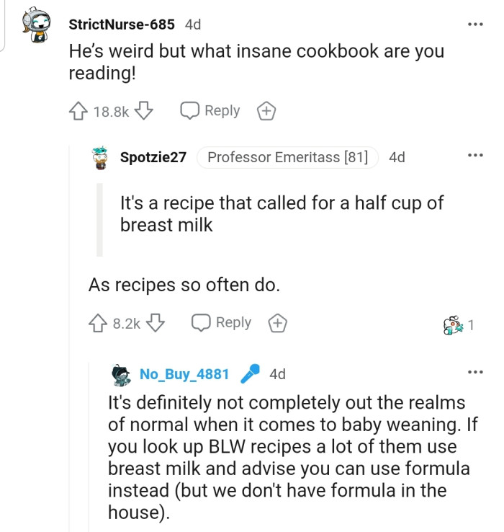Downvote StrictNurse-685's comment
Image resolution: width=504 pixels, height=532 pixels.
tap(145, 111)
